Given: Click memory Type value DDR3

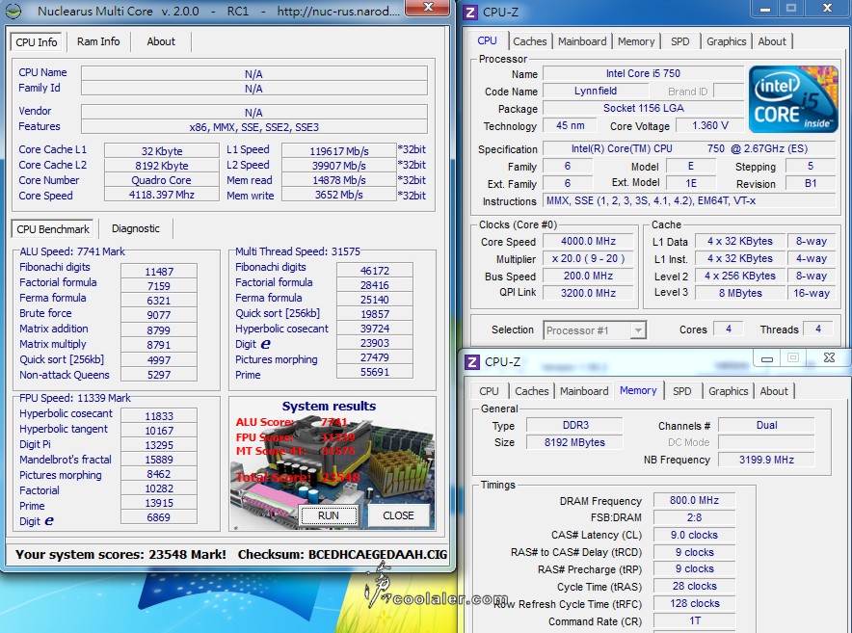Looking at the screenshot, I should (574, 425).
